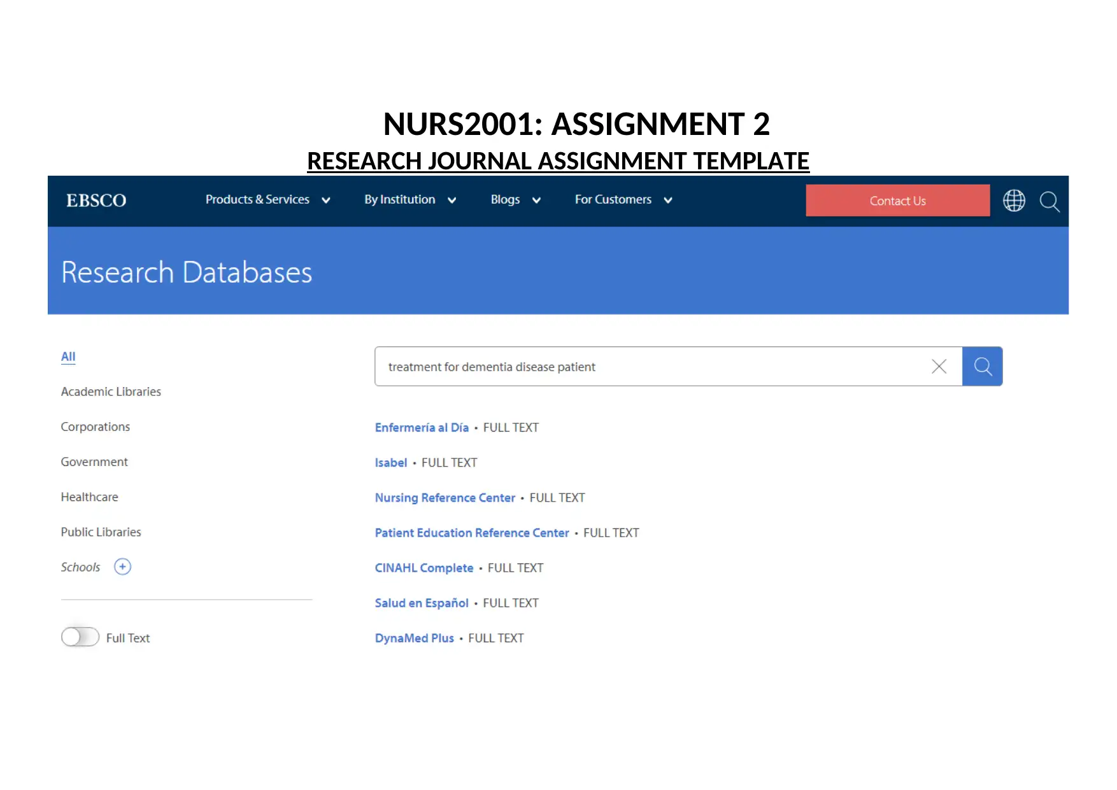Open Enfermería al Día database link
The width and height of the screenshot is (1117, 790).
(422, 428)
